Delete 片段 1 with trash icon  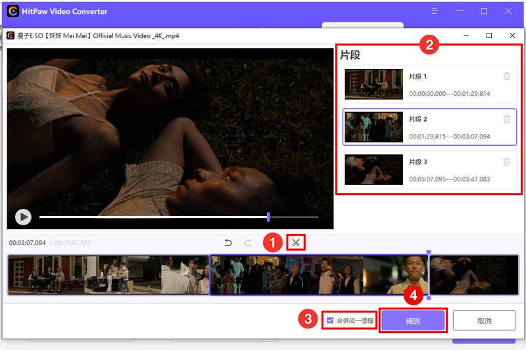[x=506, y=76]
